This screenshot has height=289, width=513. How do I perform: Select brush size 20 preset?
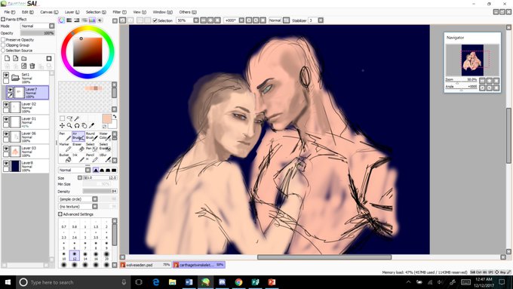coord(106,255)
